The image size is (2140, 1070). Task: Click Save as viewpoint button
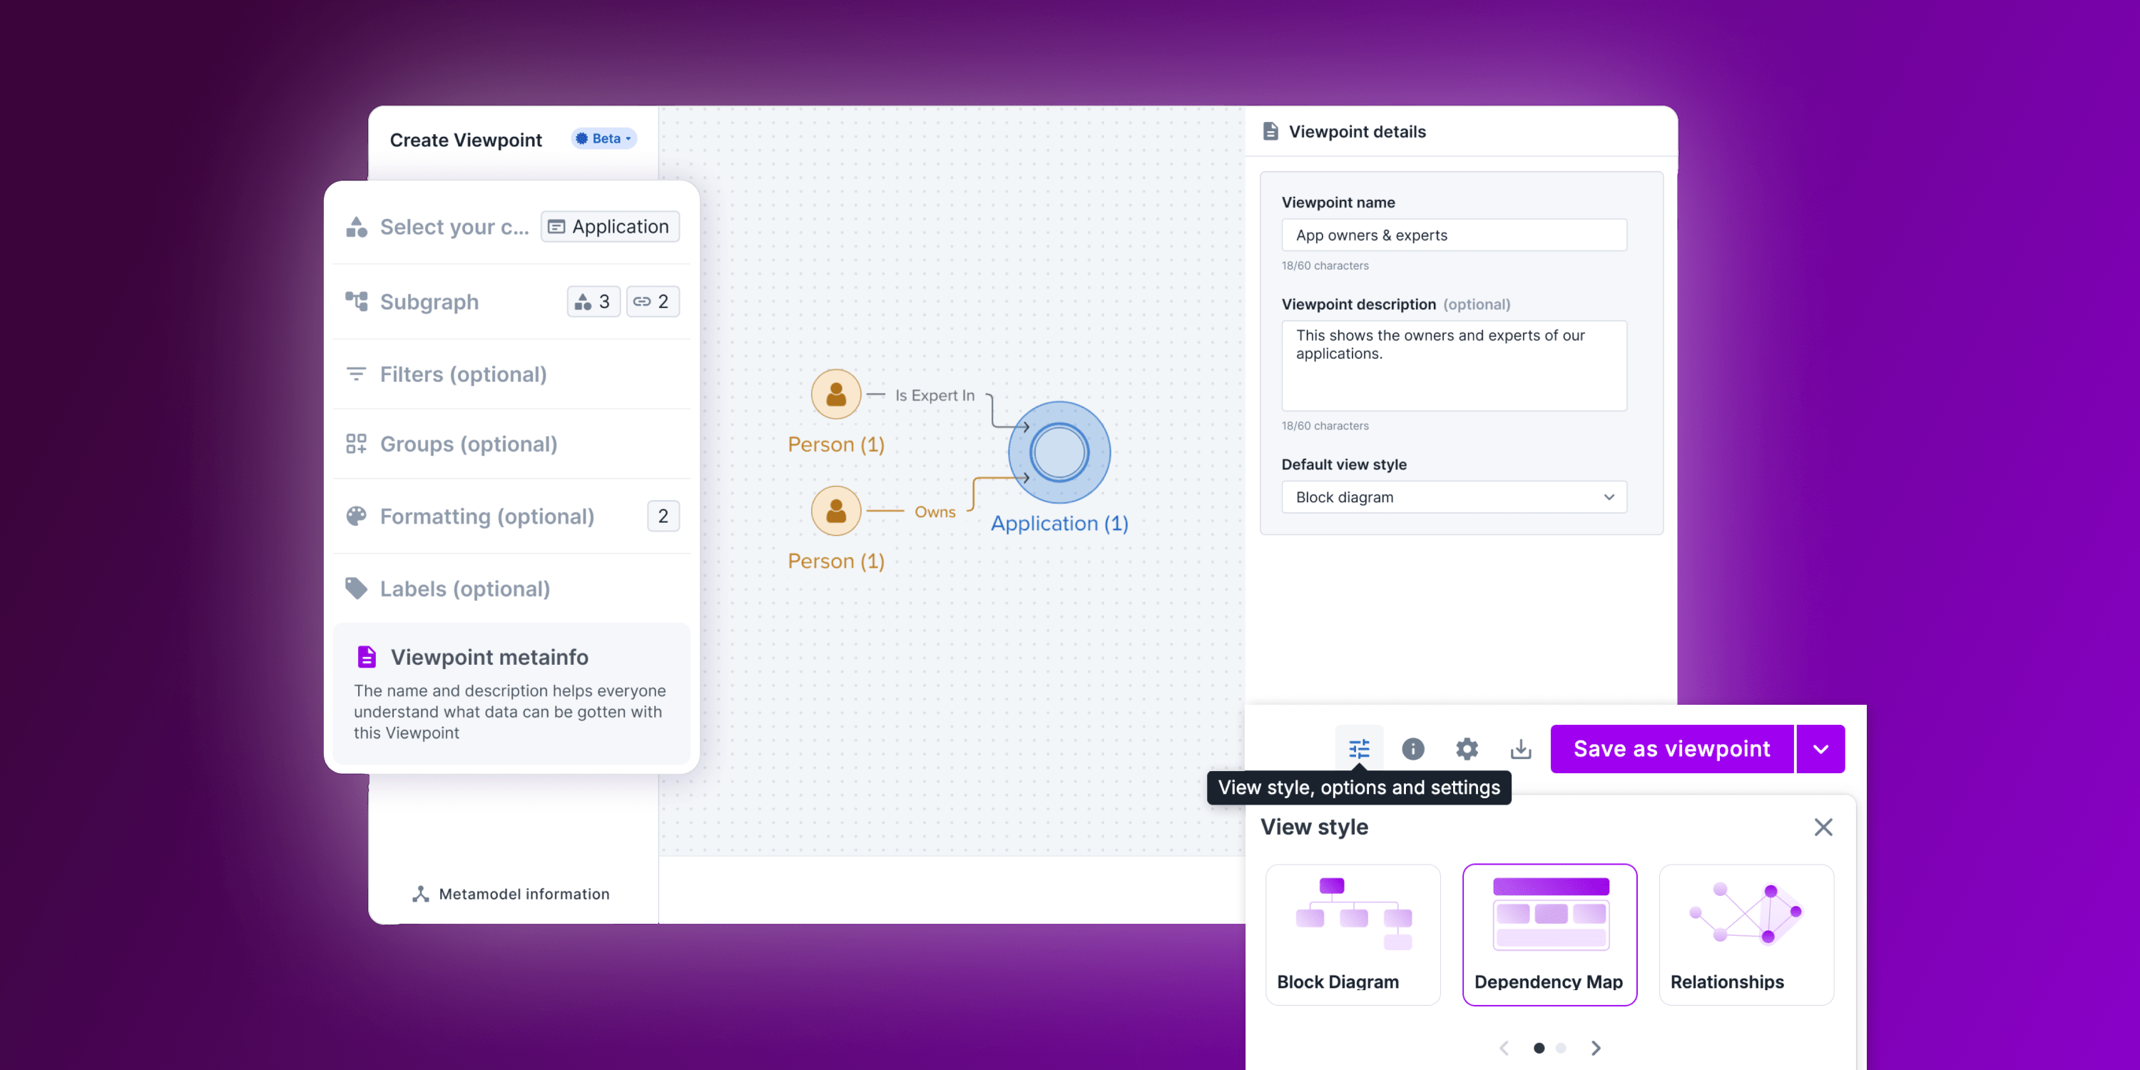click(x=1672, y=747)
